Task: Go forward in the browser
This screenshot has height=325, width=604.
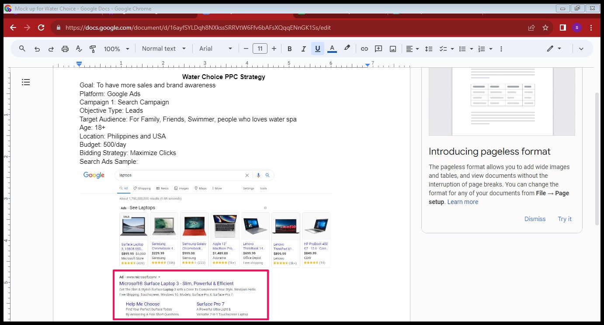Action: (x=27, y=28)
